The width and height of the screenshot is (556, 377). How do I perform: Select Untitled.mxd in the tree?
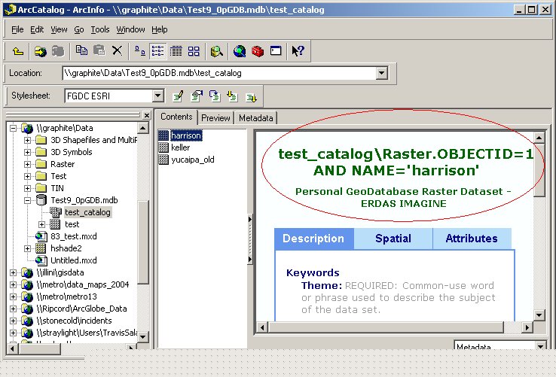(x=73, y=261)
